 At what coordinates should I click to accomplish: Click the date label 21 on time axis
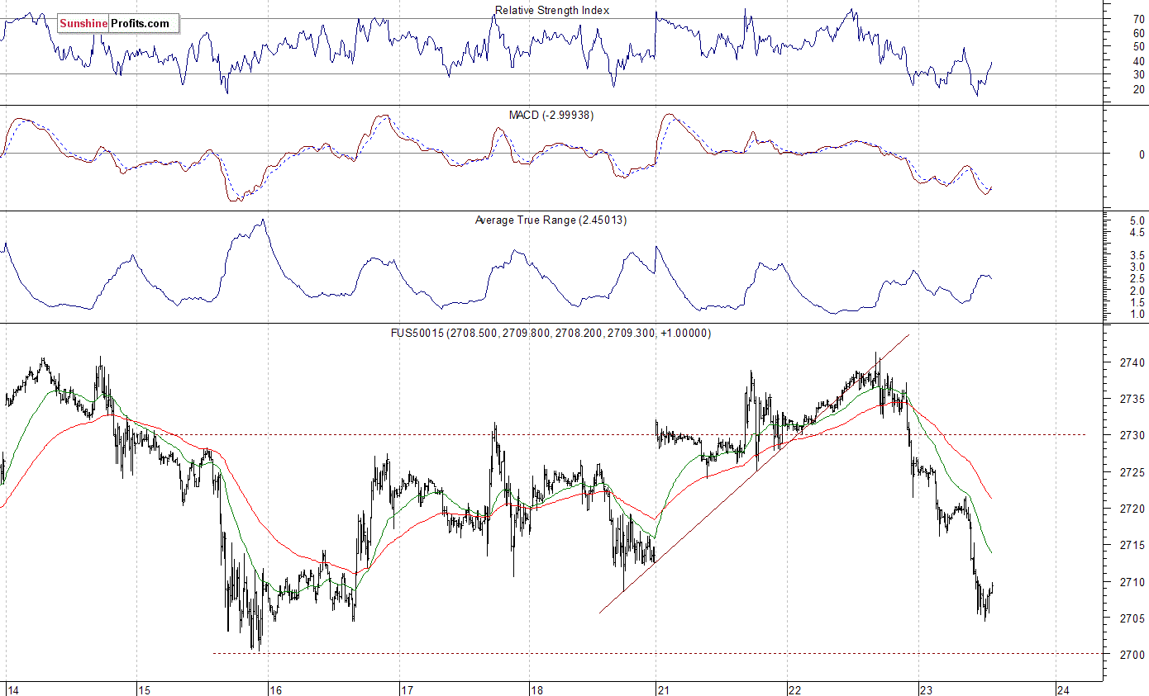tap(664, 689)
